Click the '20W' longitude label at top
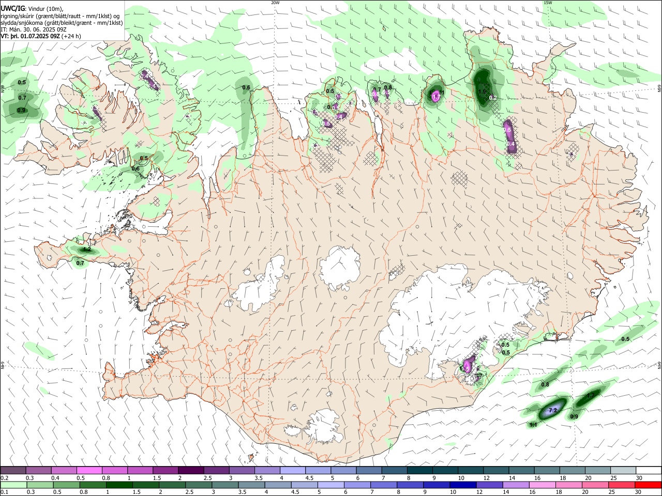Viewport: 662px width, 496px height. click(x=276, y=3)
